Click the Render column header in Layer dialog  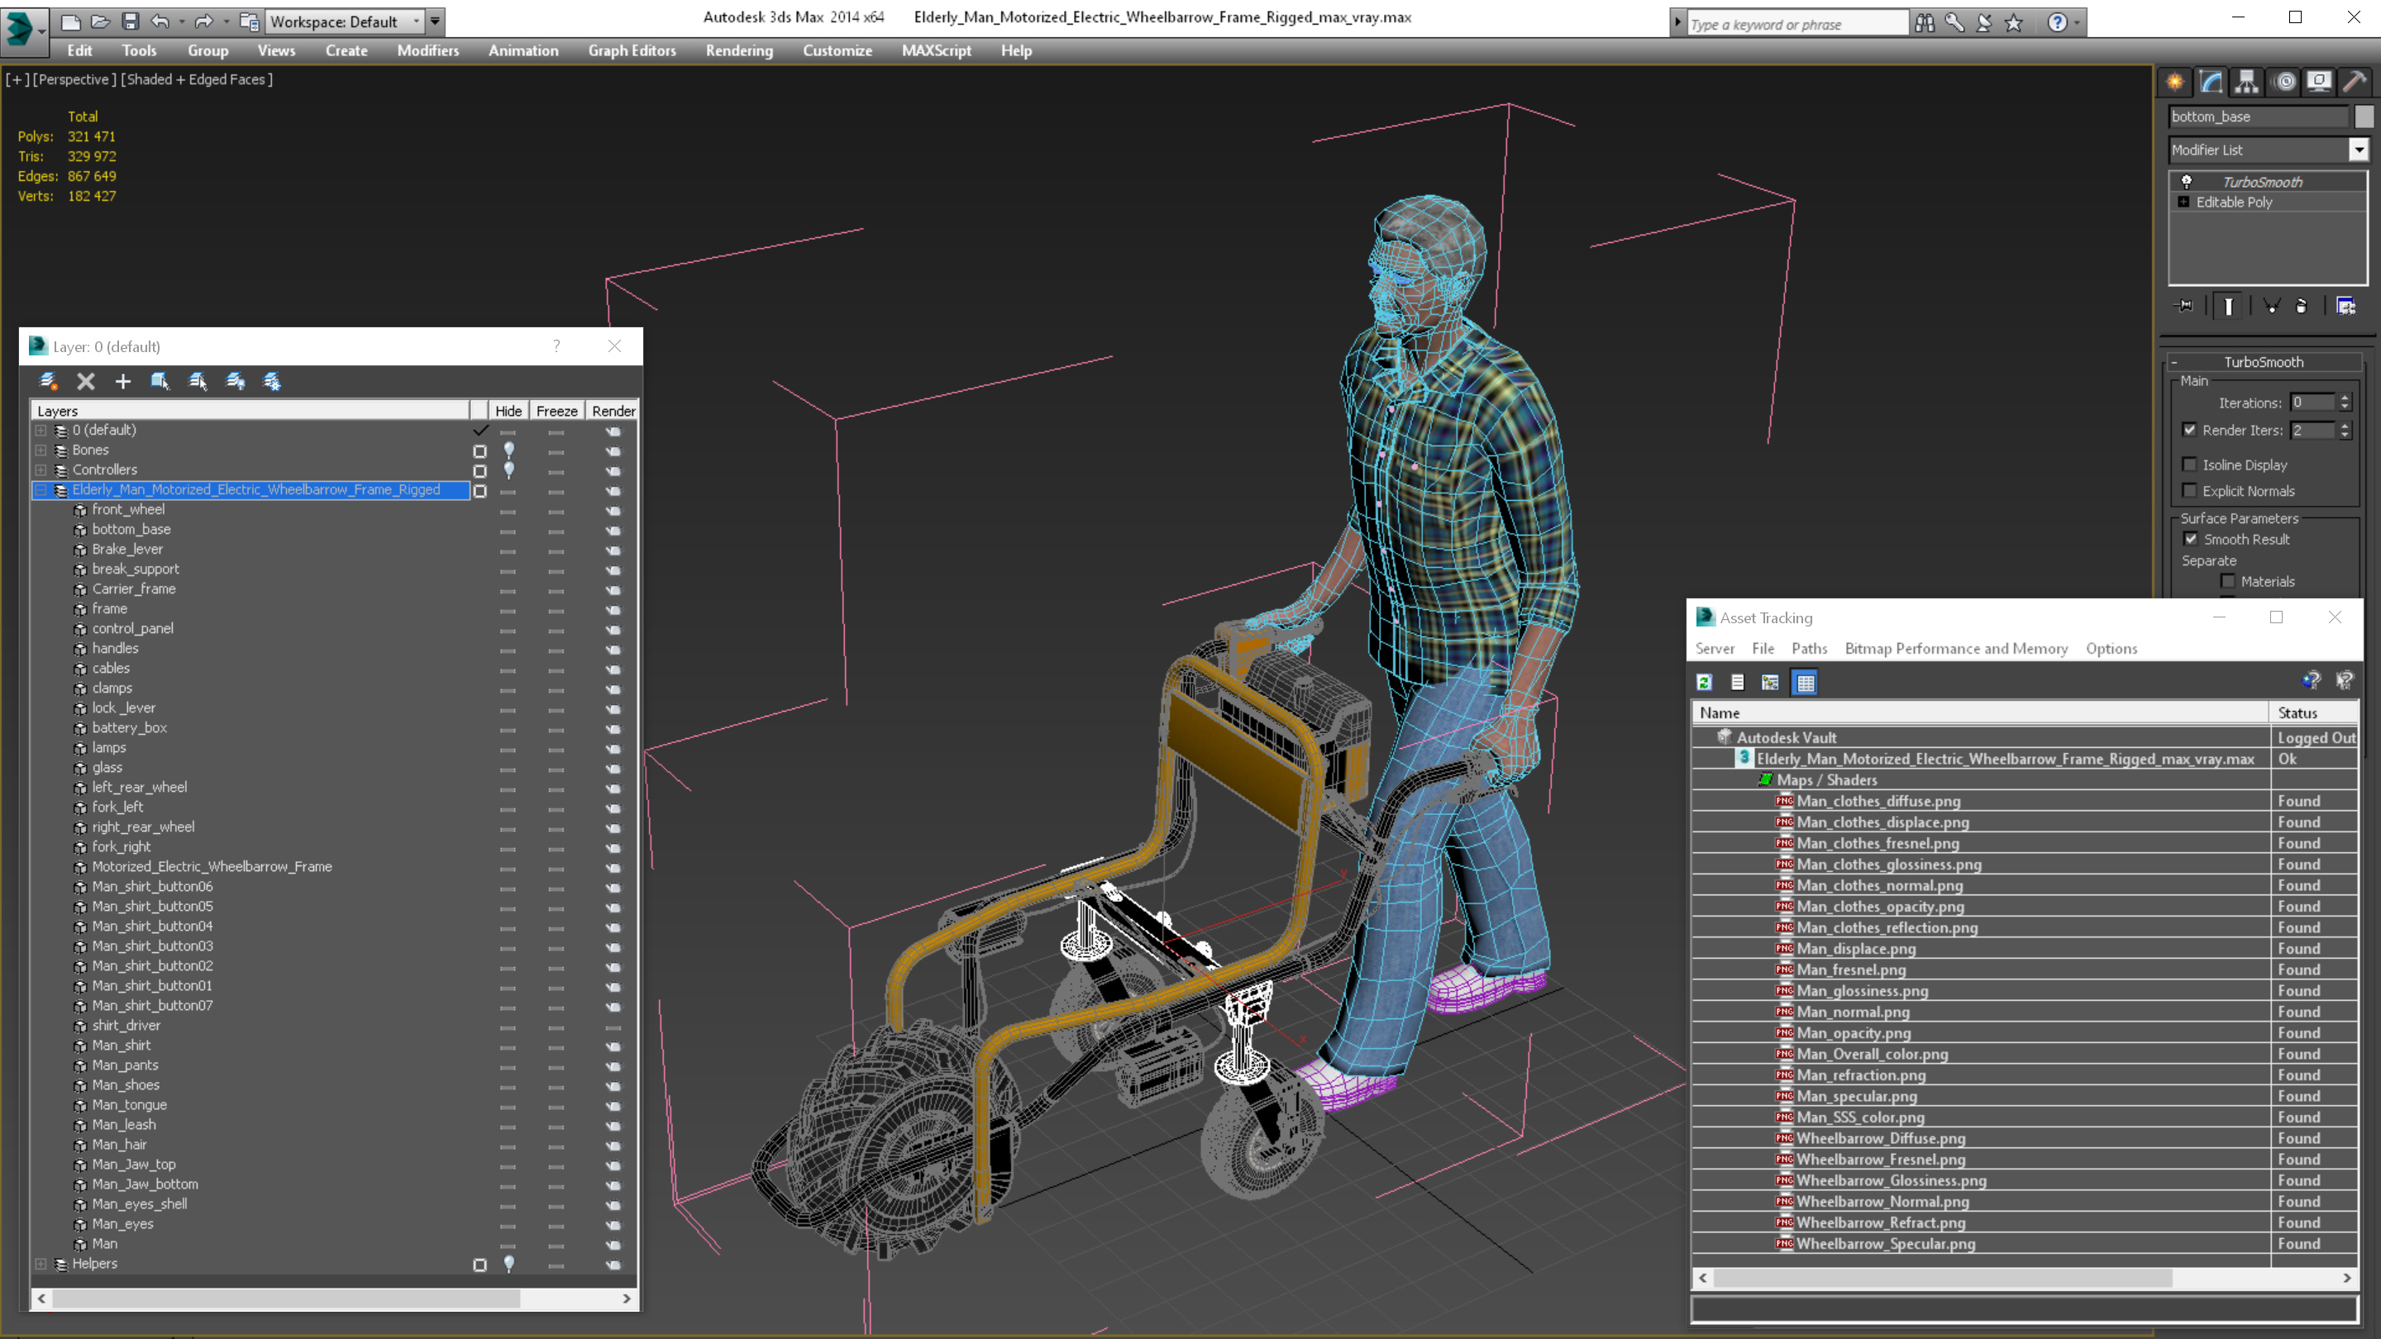(613, 412)
